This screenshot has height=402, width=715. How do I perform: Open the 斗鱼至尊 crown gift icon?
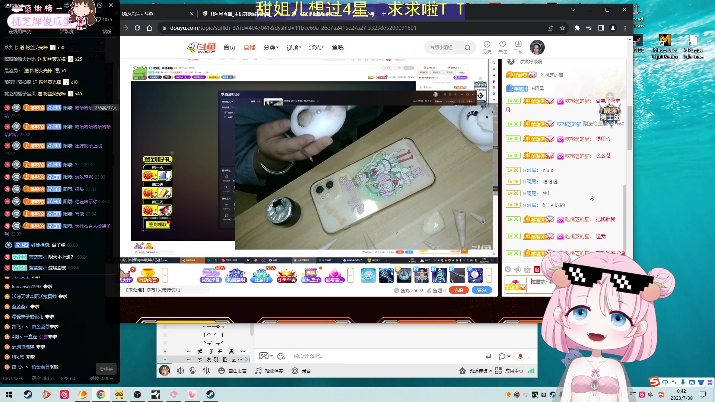pyautogui.click(x=286, y=275)
